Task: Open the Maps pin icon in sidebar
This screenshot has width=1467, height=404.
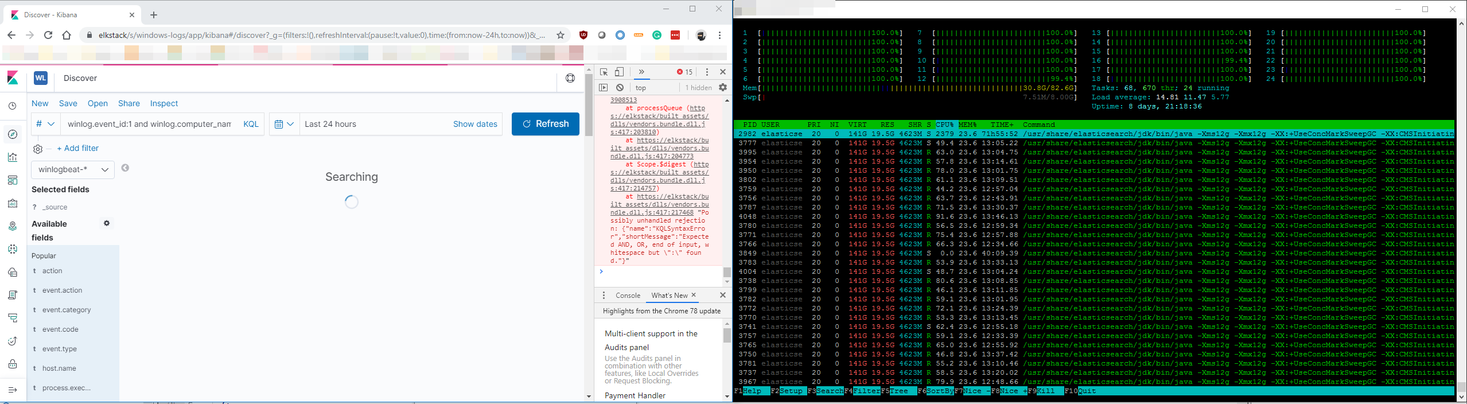Action: (13, 226)
